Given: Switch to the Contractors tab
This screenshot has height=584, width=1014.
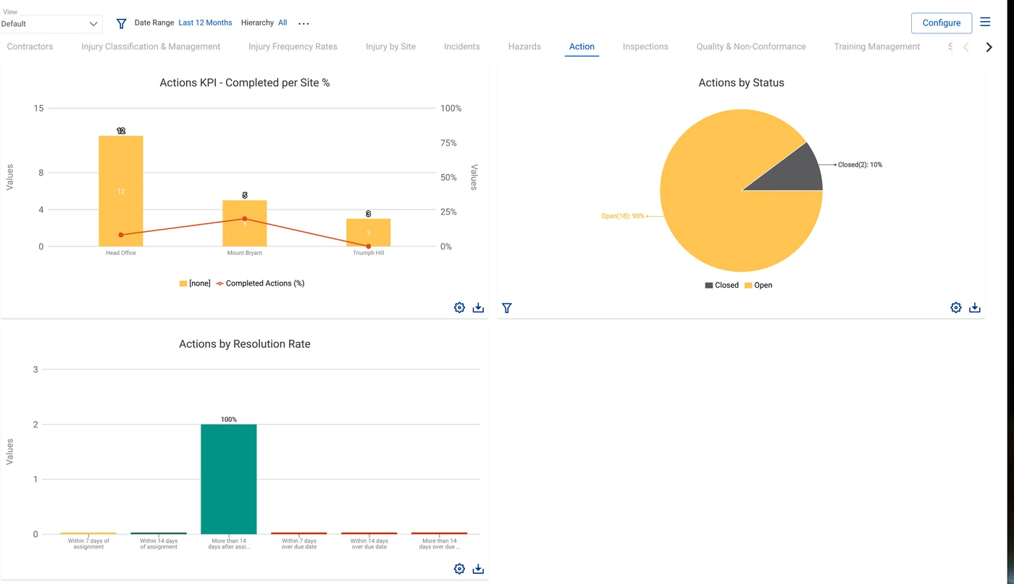Looking at the screenshot, I should [30, 46].
